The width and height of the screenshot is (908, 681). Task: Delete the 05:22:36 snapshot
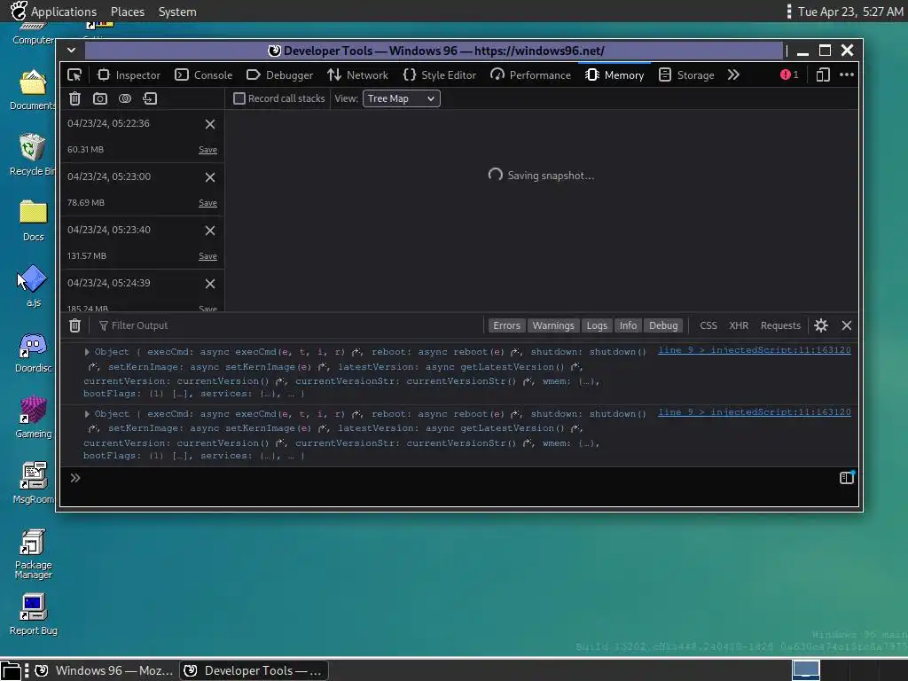[210, 124]
